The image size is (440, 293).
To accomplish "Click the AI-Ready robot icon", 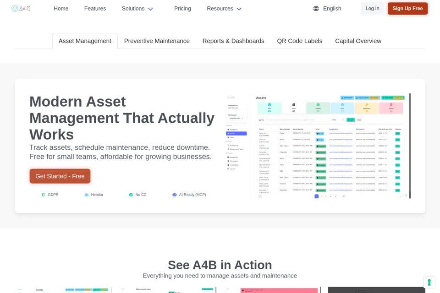I will [175, 195].
